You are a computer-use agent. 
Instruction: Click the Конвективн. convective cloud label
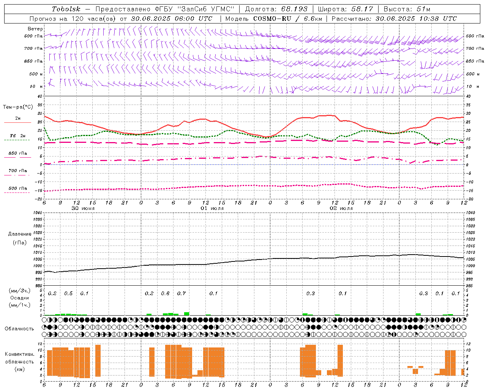(19, 354)
